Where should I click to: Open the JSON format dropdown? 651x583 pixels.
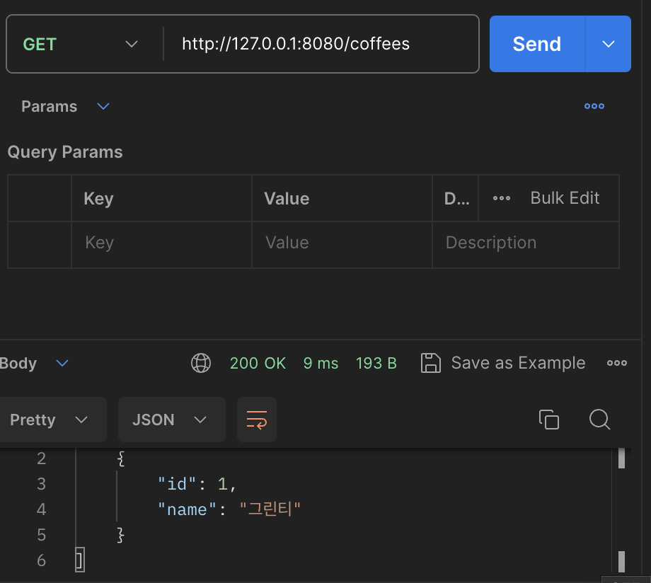(x=170, y=420)
